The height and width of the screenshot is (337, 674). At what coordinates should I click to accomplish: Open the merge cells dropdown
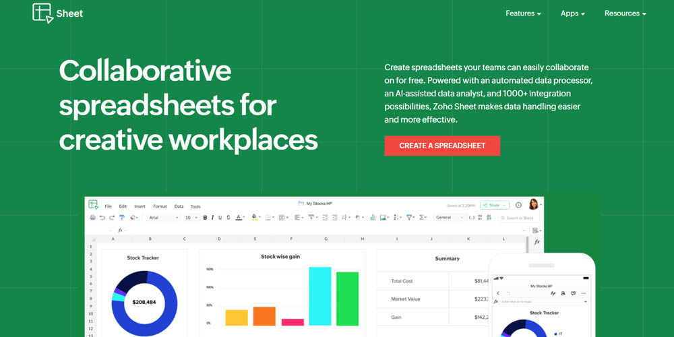click(x=283, y=218)
